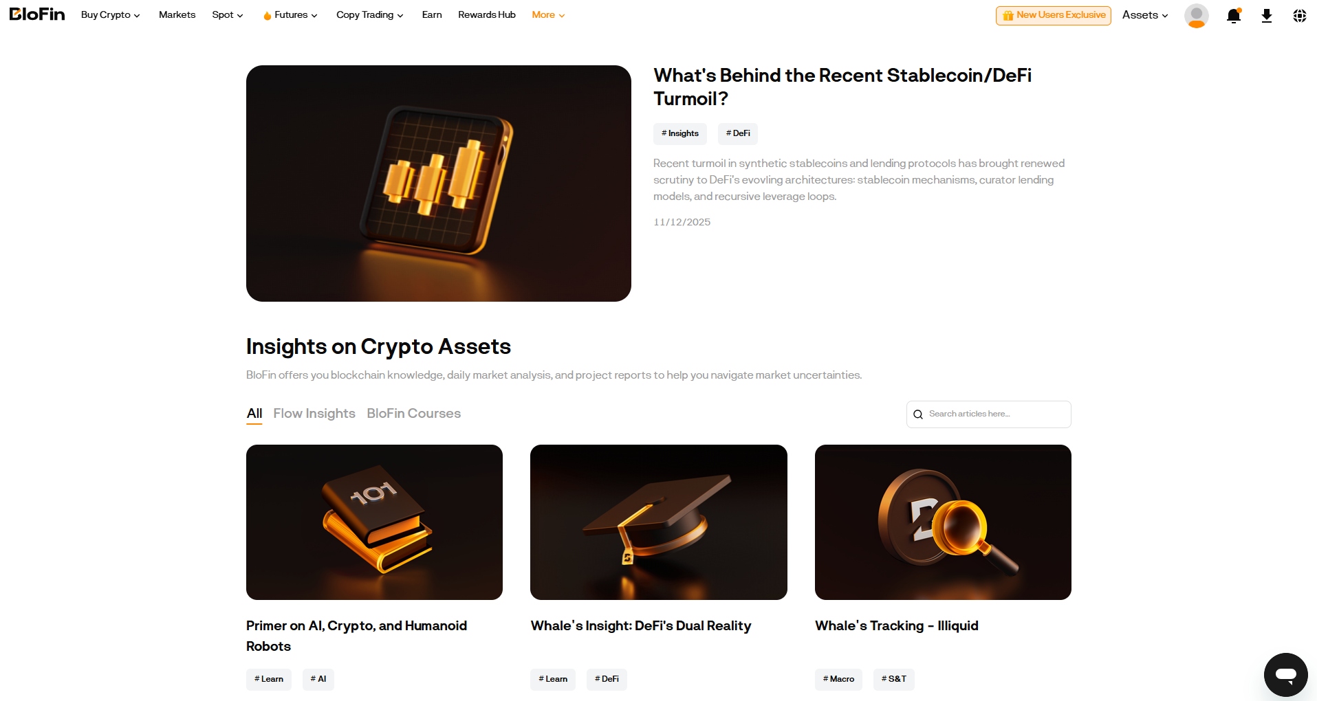Open the More menu
1317x701 pixels.
[x=547, y=15]
